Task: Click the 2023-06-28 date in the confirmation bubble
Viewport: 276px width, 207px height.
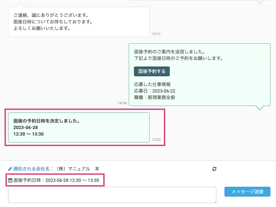Action: click(x=25, y=127)
